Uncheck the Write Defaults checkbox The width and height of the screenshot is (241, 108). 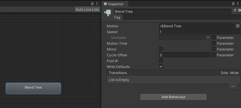click(161, 66)
